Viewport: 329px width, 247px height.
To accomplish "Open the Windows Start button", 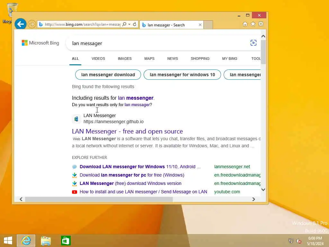I will [x=8, y=241].
